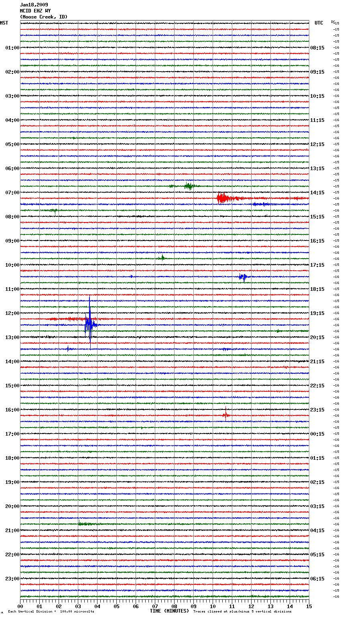Click the 10:00 MST row label
The width and height of the screenshot is (341, 617).
click(12, 265)
